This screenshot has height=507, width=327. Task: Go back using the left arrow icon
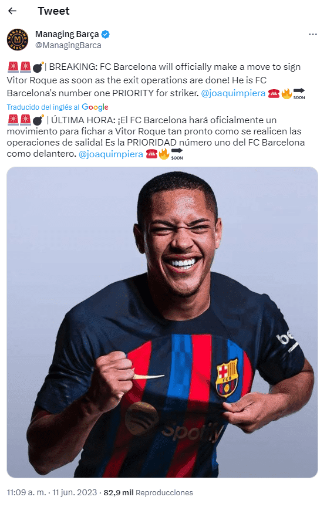(12, 11)
